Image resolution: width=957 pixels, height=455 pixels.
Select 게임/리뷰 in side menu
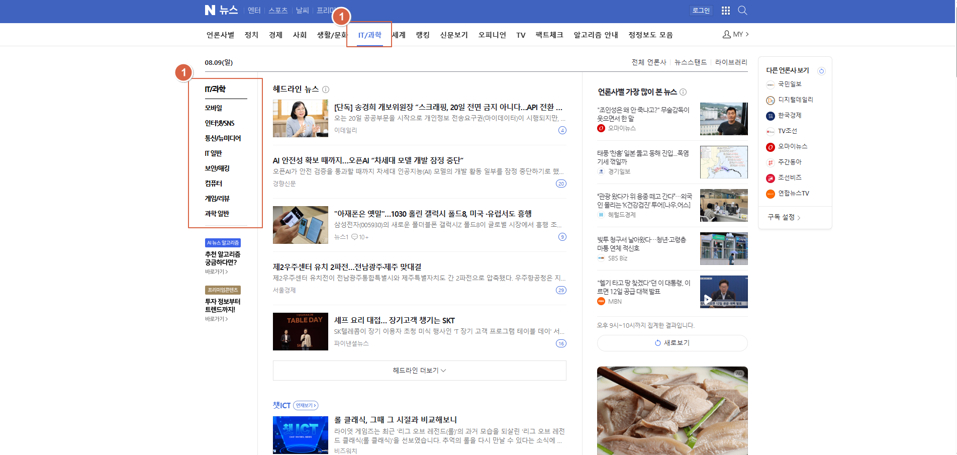pyautogui.click(x=217, y=198)
